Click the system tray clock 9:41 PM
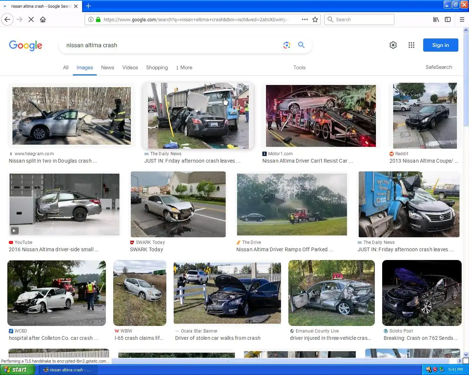This screenshot has width=469, height=375. [x=455, y=370]
